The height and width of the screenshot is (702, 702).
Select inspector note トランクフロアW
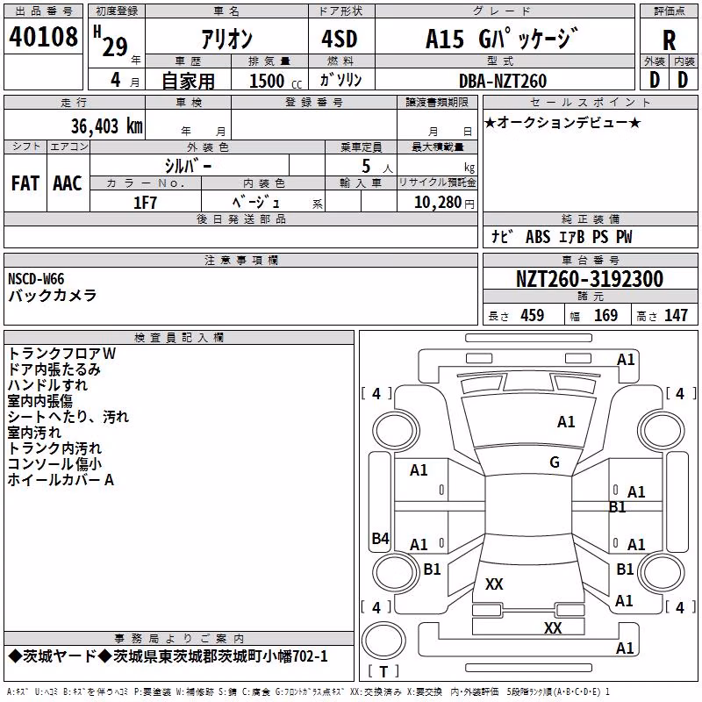[x=61, y=354]
